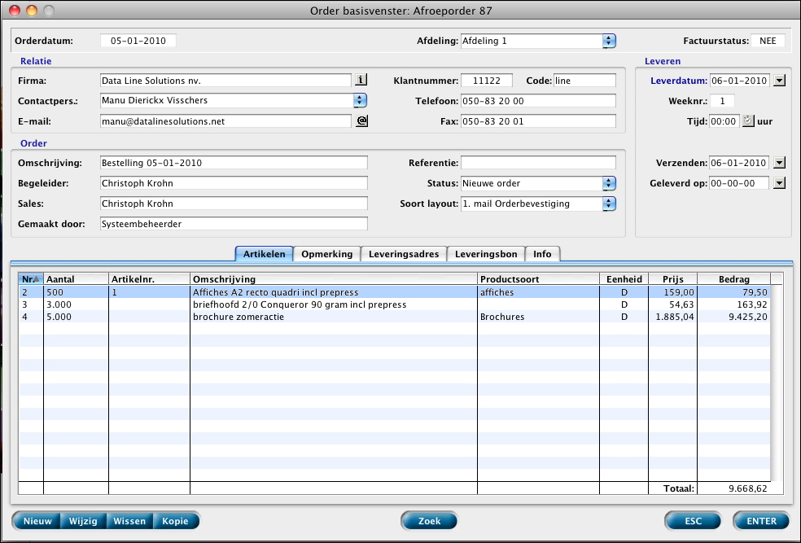
Task: Click the Weeknr. field
Action: pos(722,101)
